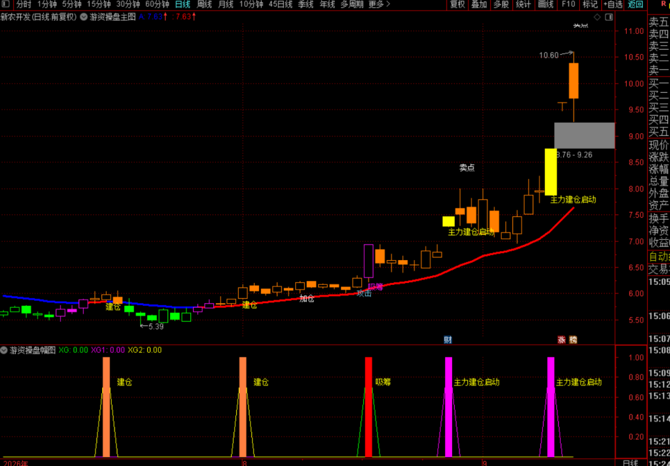
Task: Select the 日线 daily period tab
Action: 183,5
